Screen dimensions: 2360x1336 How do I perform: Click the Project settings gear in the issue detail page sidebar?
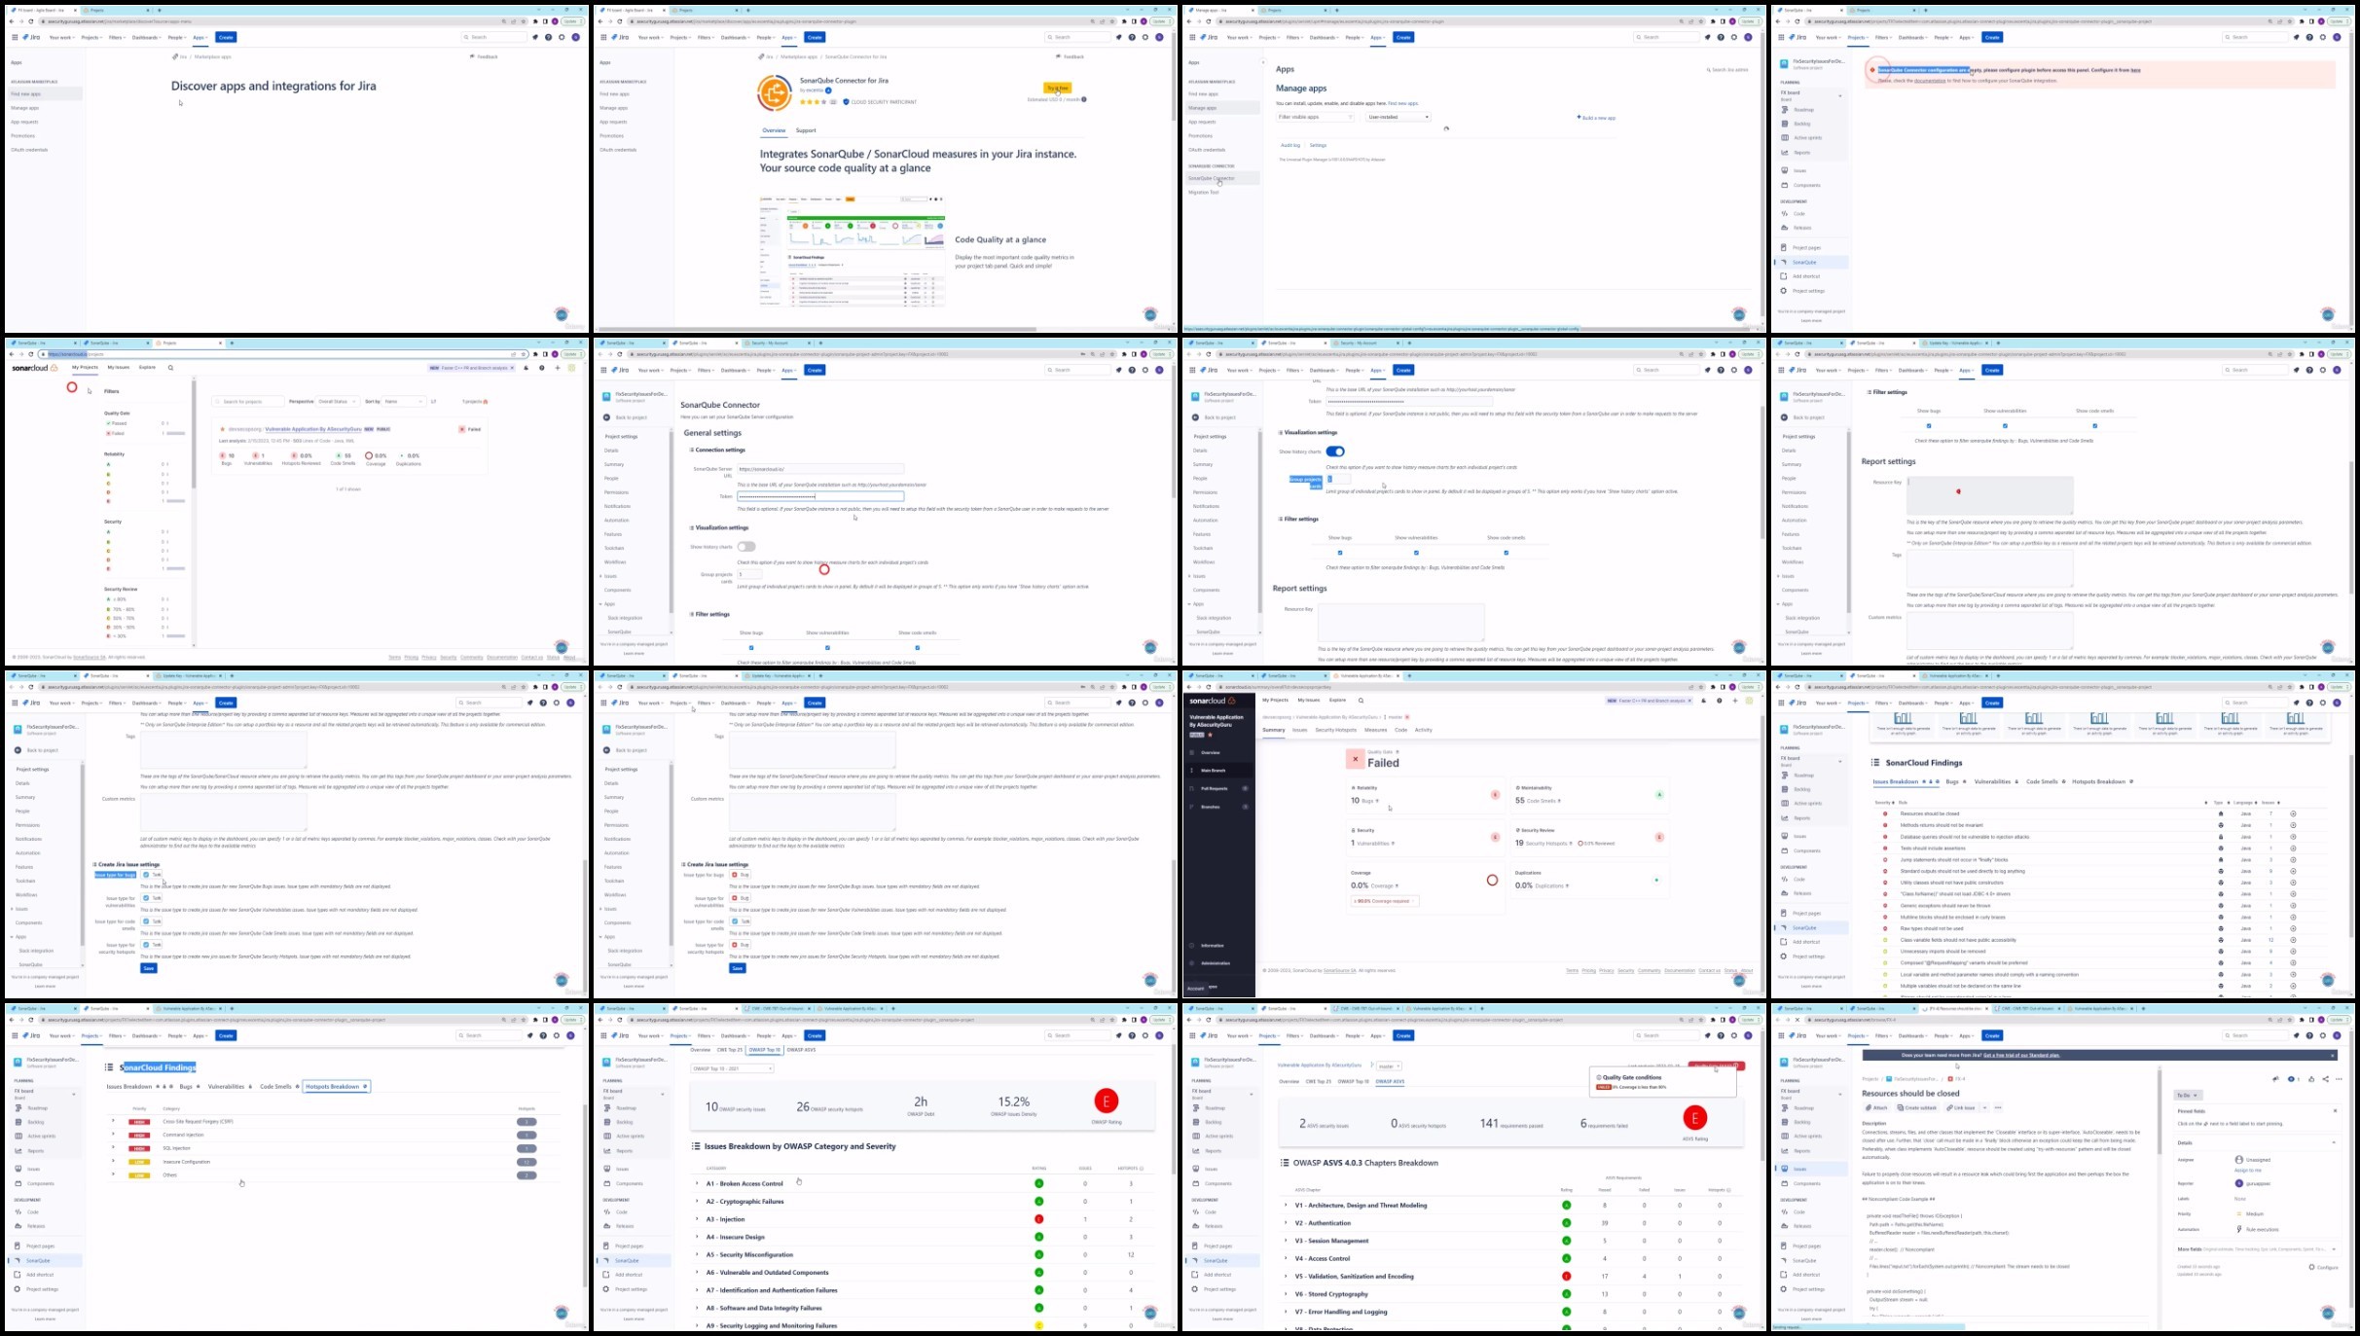(x=1785, y=1289)
